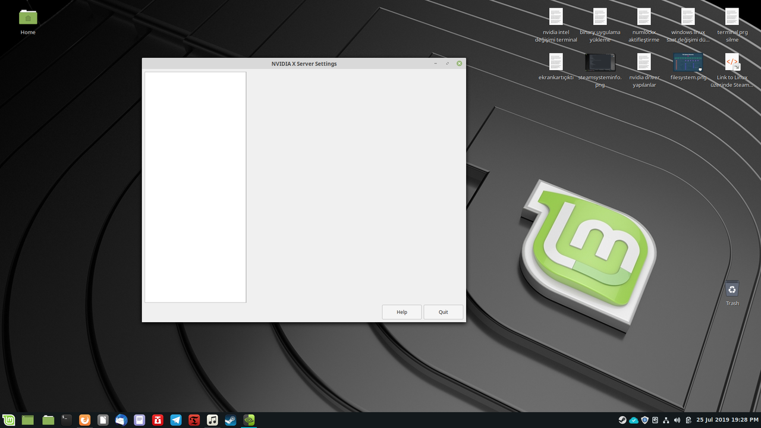The width and height of the screenshot is (761, 428).
Task: Open the purple notes app taskbar icon
Action: tap(140, 420)
